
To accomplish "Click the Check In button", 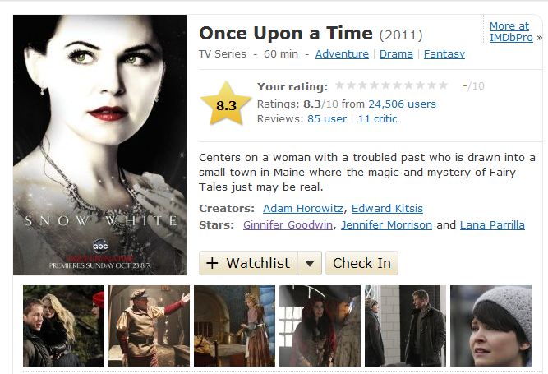I will coord(361,263).
